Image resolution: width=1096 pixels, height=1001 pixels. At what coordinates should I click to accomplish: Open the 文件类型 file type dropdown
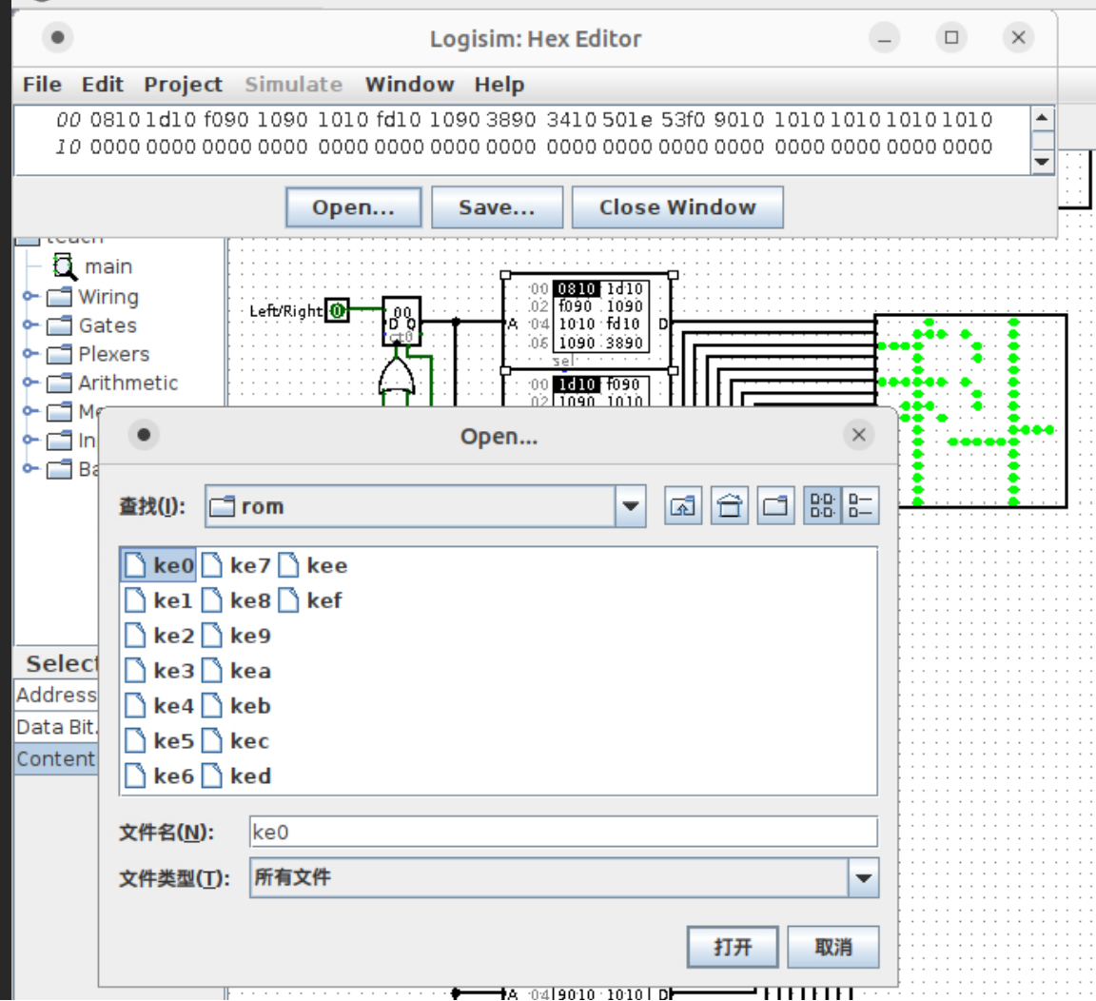[863, 877]
